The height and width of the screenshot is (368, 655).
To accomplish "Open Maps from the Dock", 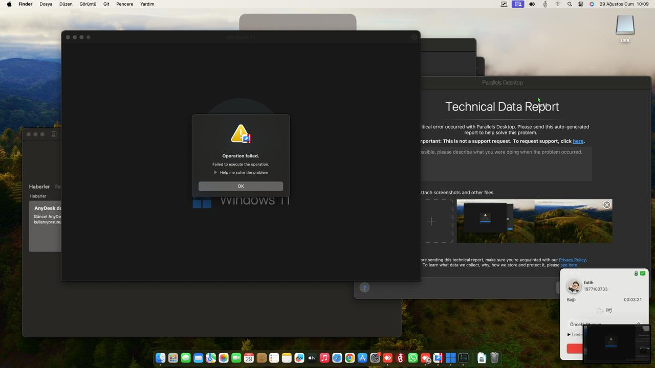I will pyautogui.click(x=211, y=358).
